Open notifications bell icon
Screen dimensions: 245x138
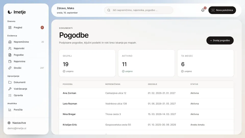tap(203, 10)
